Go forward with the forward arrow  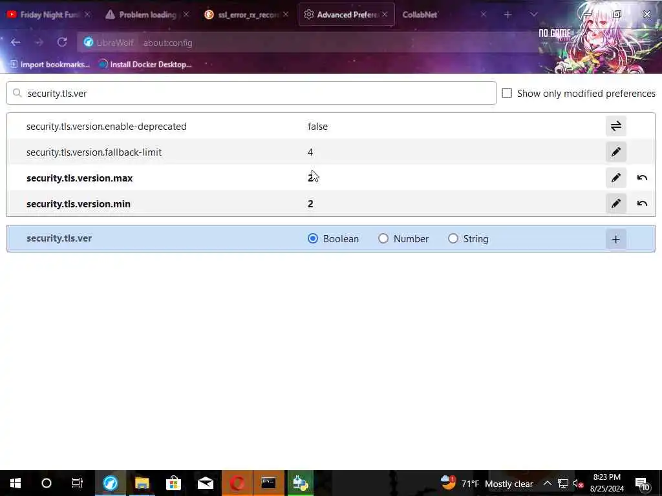click(39, 42)
